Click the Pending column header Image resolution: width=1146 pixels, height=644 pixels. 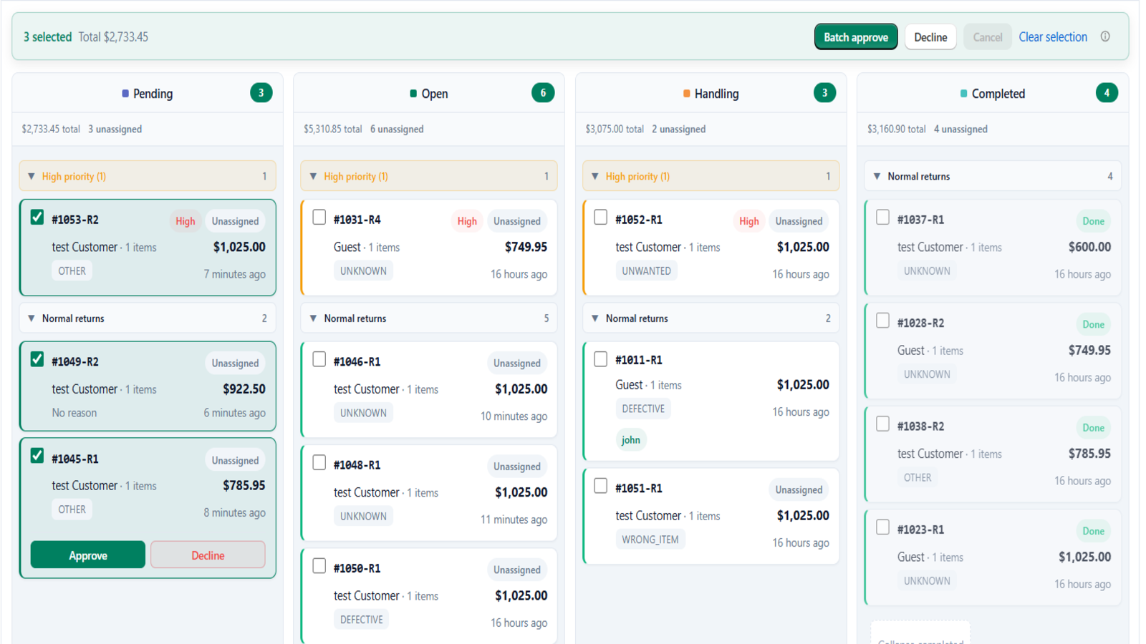[x=148, y=94]
